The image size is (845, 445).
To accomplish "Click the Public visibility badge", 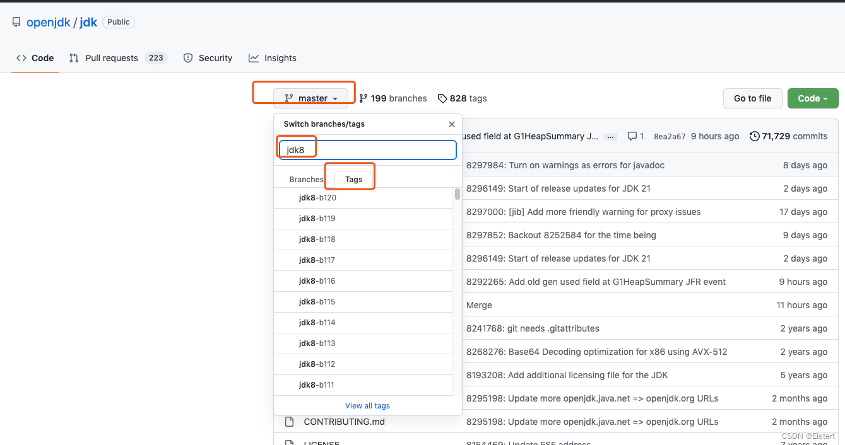I will point(119,22).
